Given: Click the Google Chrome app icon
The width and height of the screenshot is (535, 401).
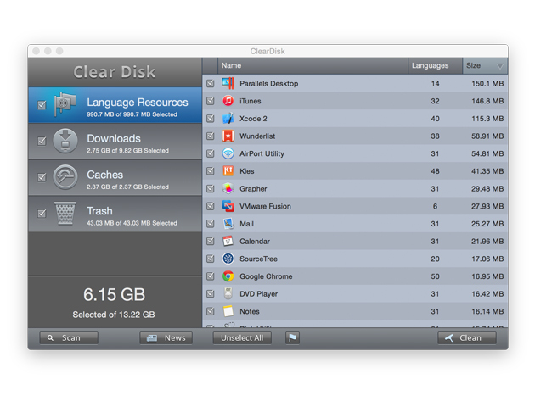Looking at the screenshot, I should (228, 276).
